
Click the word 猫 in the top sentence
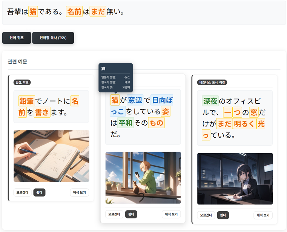(33, 12)
